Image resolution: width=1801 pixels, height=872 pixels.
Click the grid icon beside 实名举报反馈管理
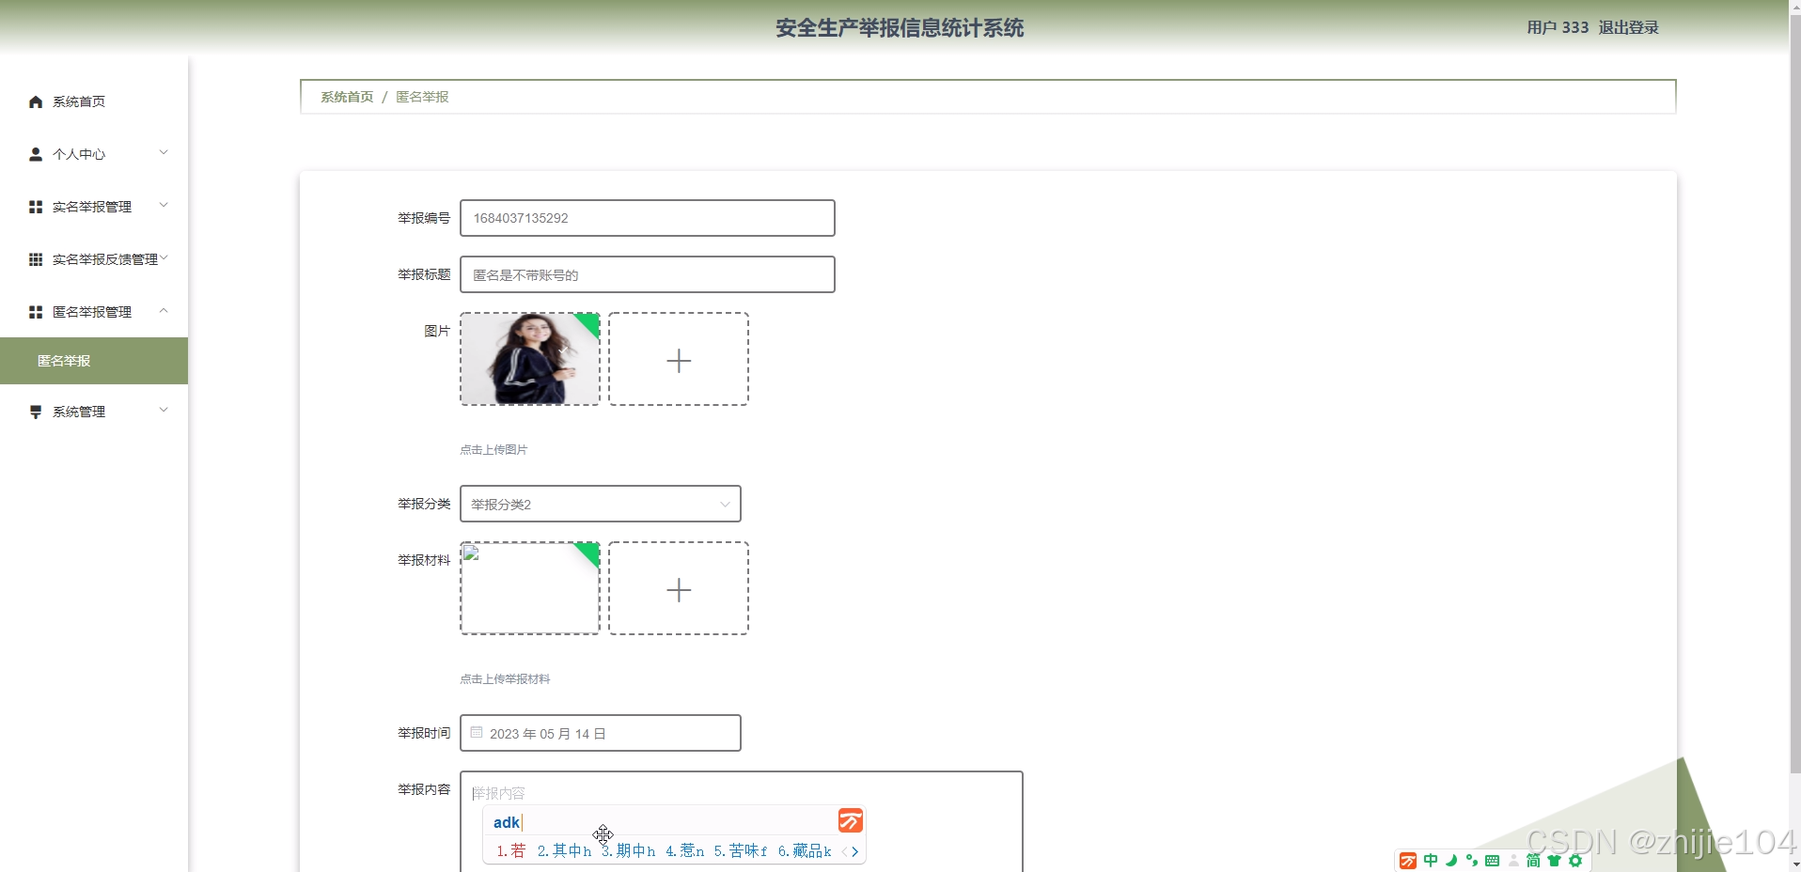(x=36, y=259)
